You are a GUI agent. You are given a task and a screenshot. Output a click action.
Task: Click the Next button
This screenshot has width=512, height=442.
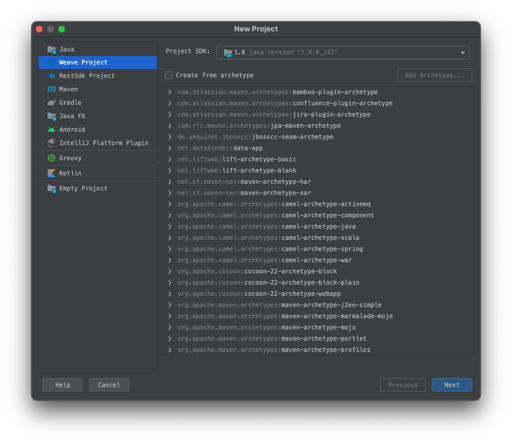click(452, 385)
